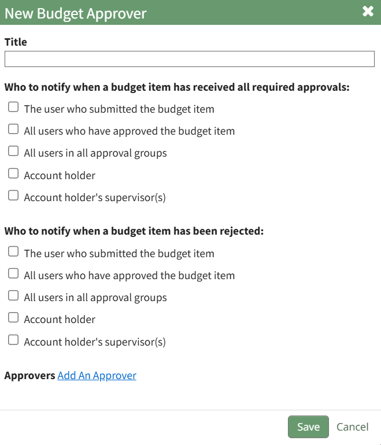Toggle Account holder's supervisor(s) for rejections
The height and width of the screenshot is (445, 381).
click(x=13, y=340)
